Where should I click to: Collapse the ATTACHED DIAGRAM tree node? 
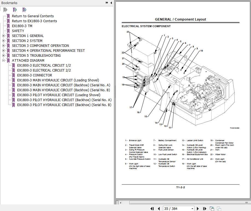[x=3, y=61]
